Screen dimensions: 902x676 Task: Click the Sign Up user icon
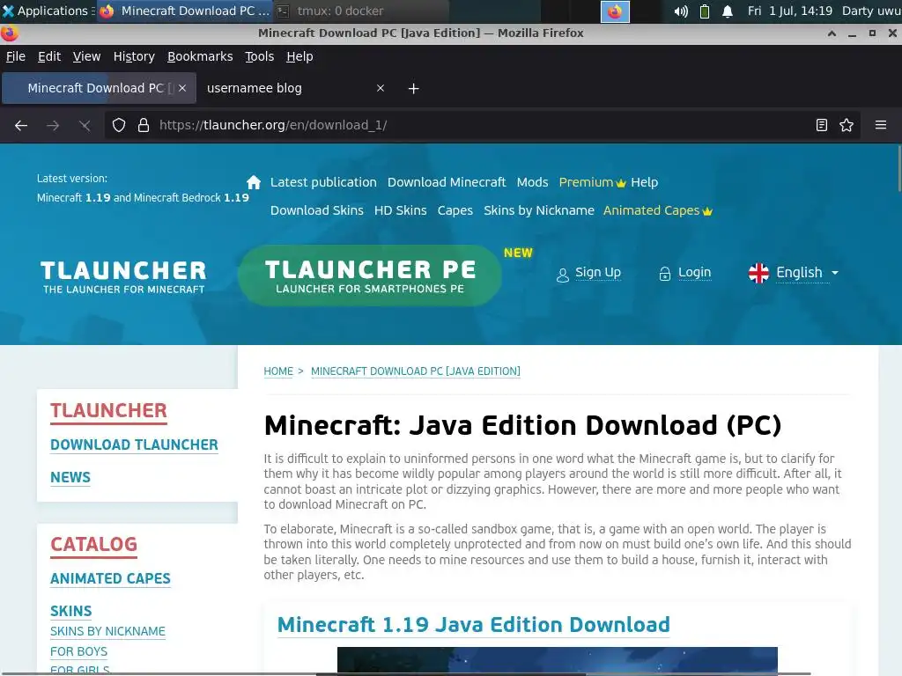(563, 275)
